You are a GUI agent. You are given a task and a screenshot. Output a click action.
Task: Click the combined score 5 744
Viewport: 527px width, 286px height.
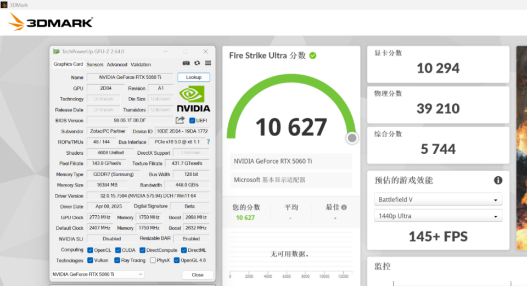(438, 149)
